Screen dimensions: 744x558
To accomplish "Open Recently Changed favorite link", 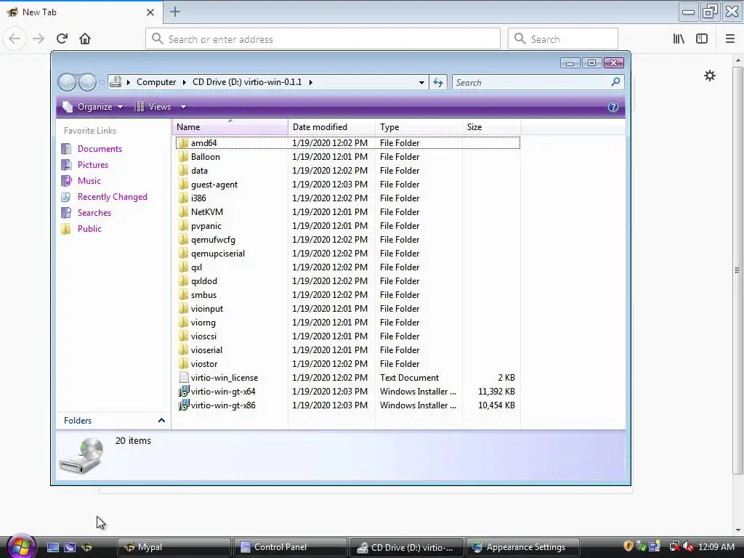I will [x=112, y=197].
